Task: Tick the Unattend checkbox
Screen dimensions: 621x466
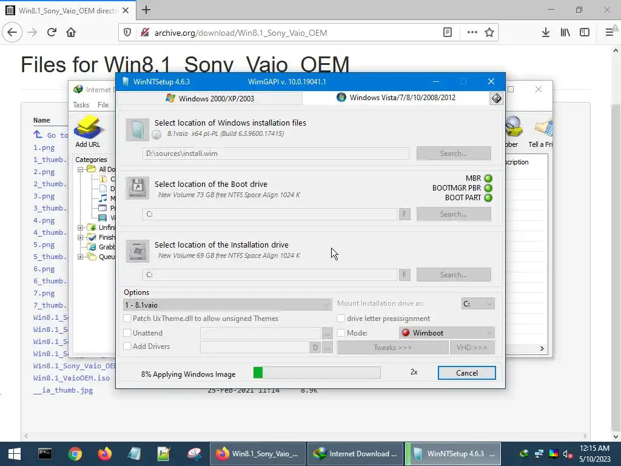Action: tap(127, 333)
